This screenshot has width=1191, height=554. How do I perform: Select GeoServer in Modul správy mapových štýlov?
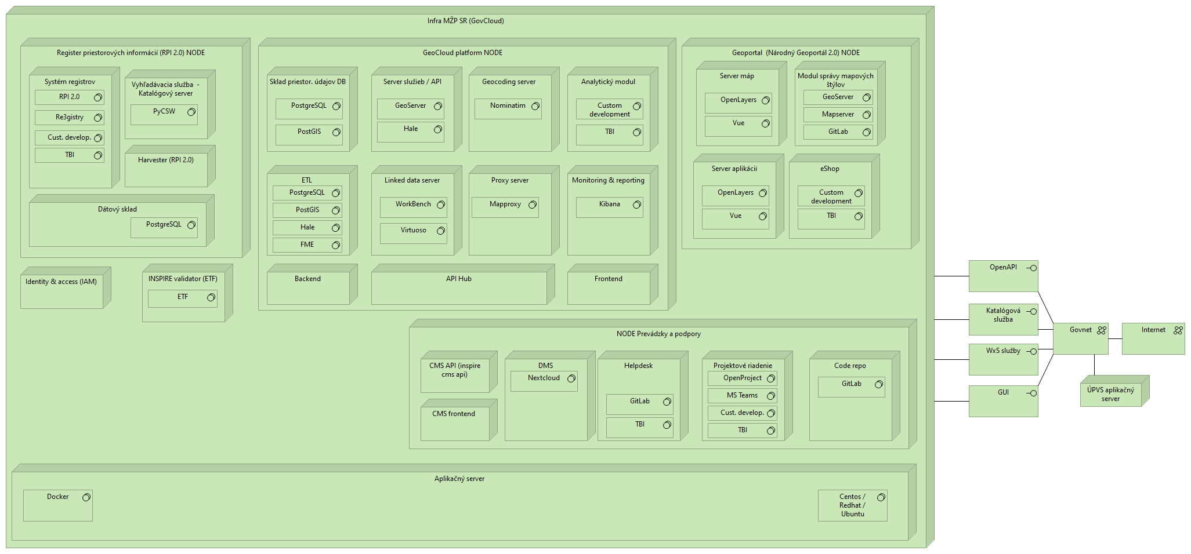coord(838,97)
